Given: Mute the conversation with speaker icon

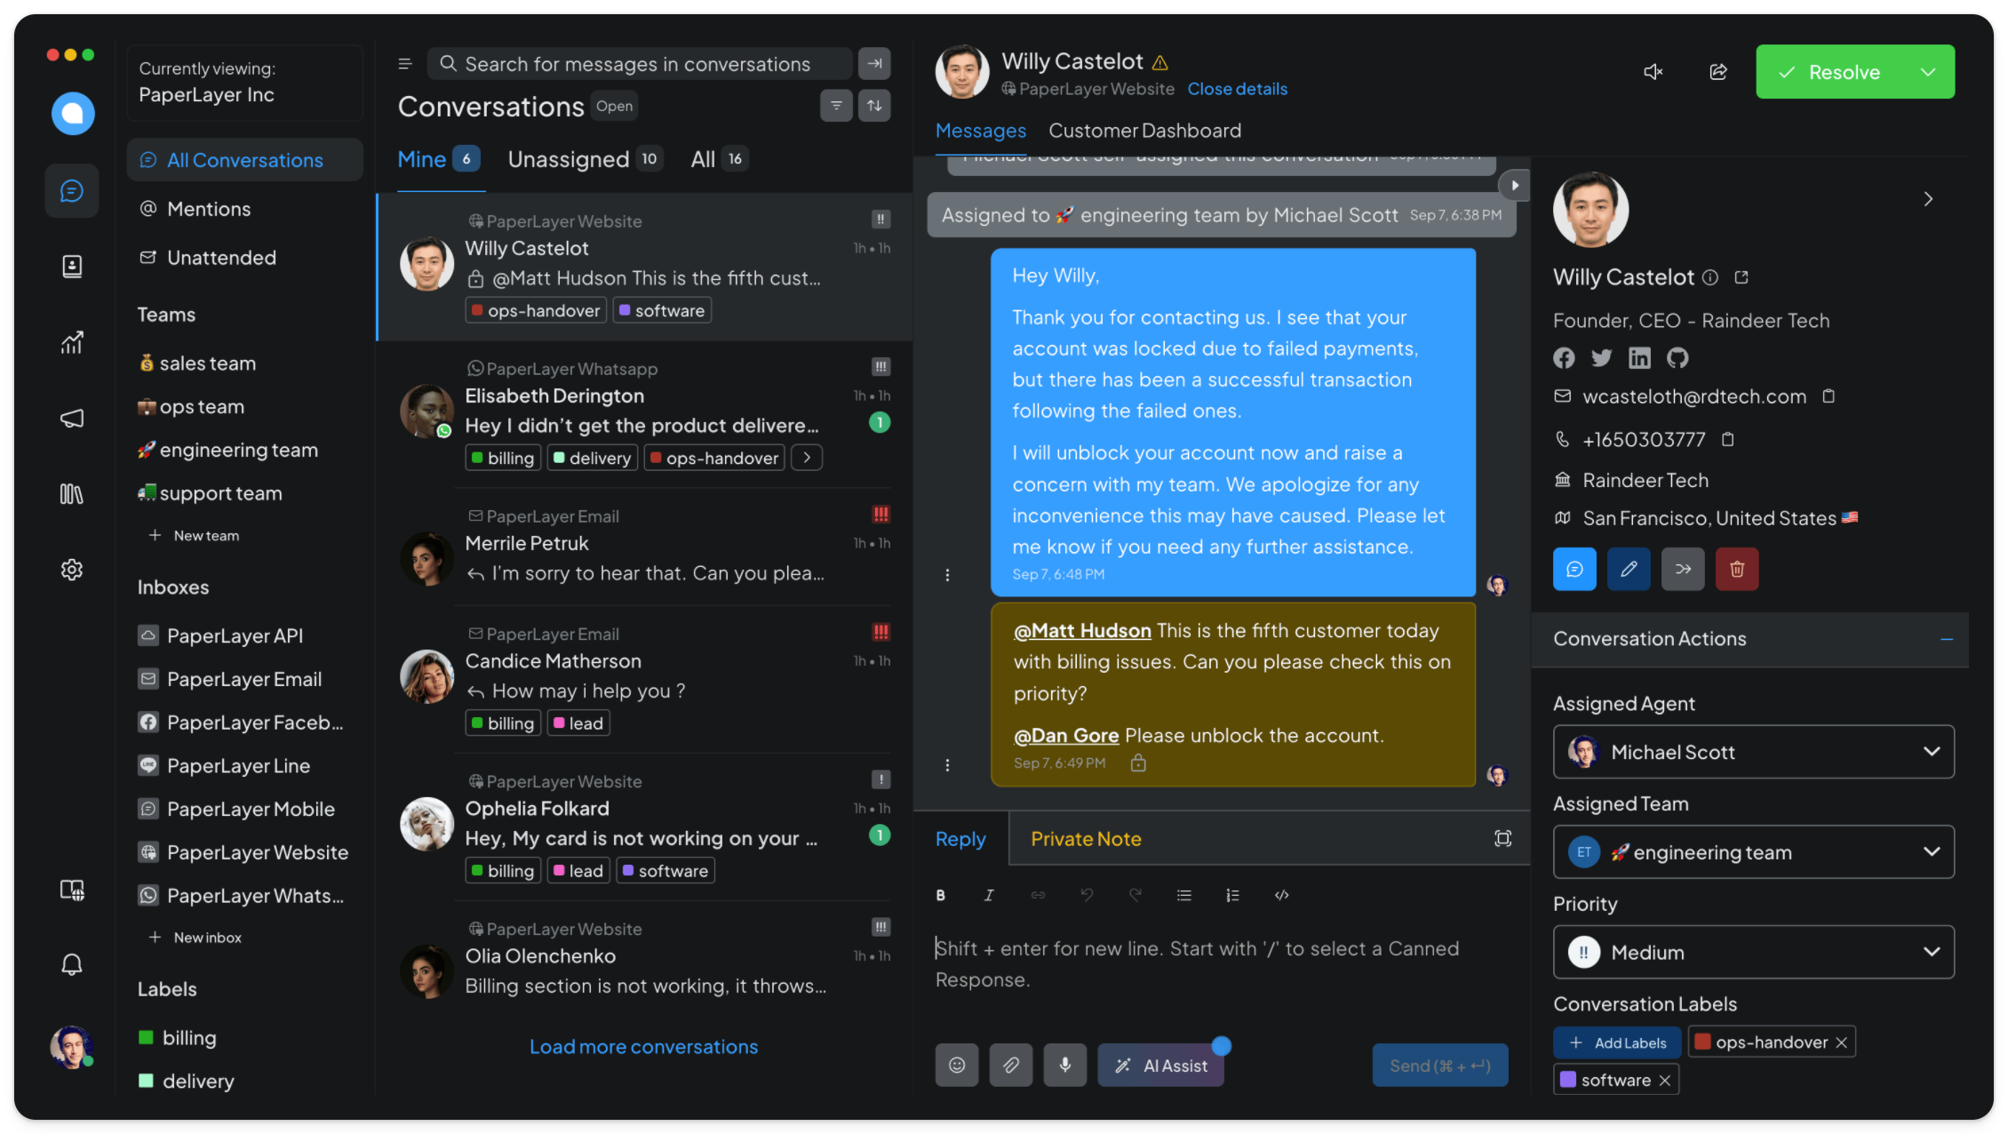Looking at the screenshot, I should (1653, 72).
